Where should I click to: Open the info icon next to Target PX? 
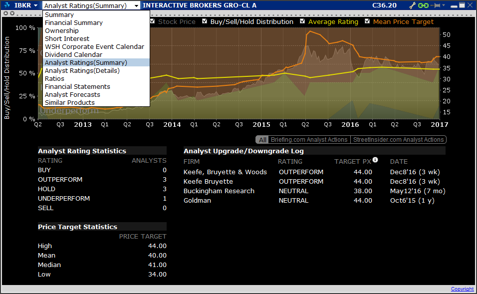(x=375, y=160)
